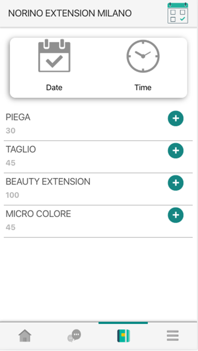Select the BEAUTY EXTENSION service name
Viewport: 198px width, 351px height.
(48, 182)
